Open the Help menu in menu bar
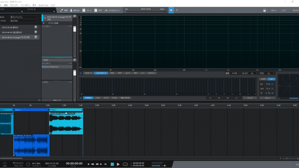The height and width of the screenshot is (168, 299). (x=53, y=5)
